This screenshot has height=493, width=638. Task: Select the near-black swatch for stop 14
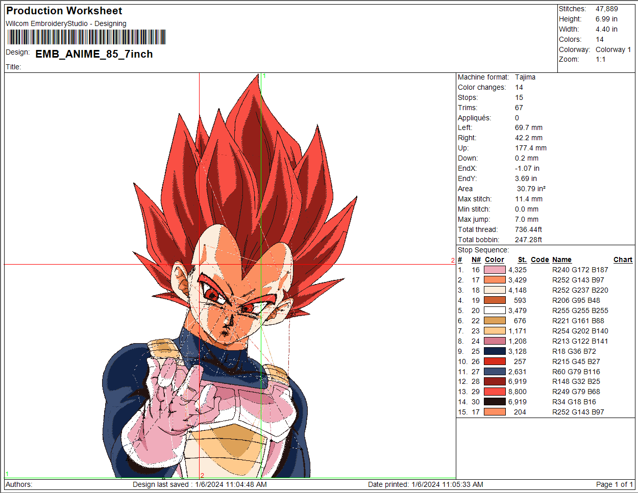495,402
